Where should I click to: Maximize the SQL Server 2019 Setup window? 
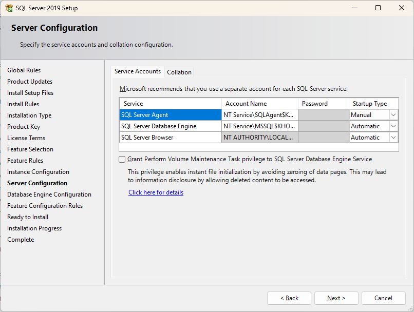378,8
